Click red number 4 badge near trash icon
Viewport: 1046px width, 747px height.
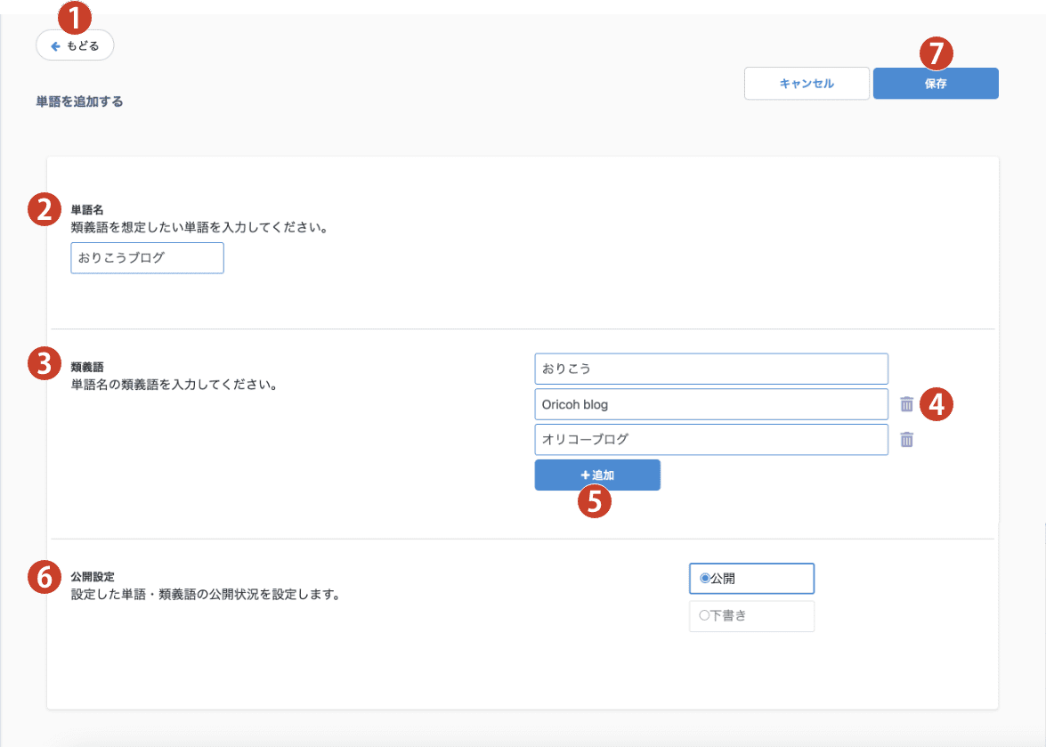(x=937, y=404)
